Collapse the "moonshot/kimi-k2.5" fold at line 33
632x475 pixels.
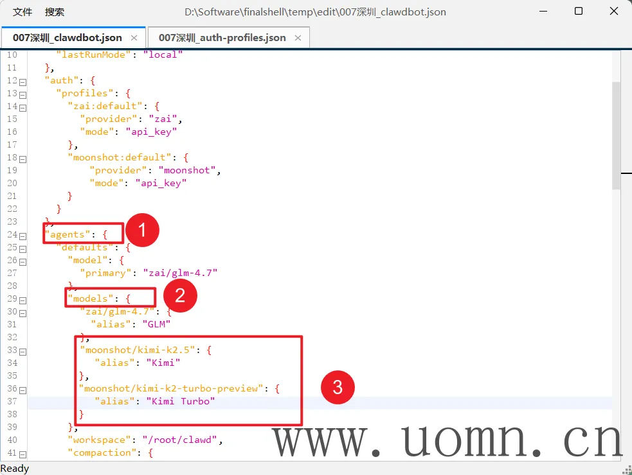23,351
